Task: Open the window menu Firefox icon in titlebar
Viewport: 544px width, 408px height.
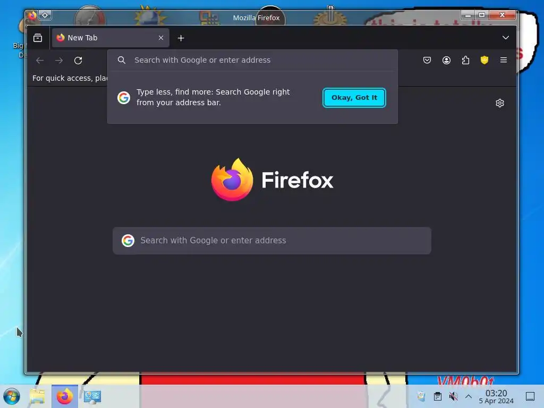Action: [32, 15]
